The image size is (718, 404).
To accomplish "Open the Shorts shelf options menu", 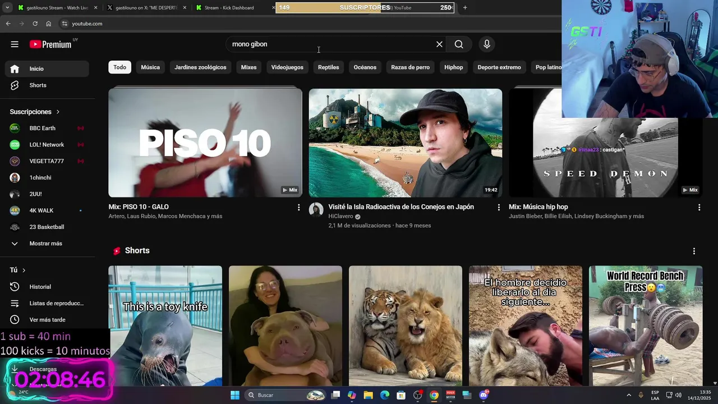I will (x=694, y=251).
